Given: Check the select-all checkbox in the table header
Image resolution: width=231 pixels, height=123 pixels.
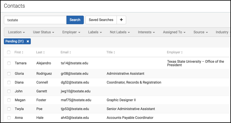Looking at the screenshot, I should (x=9, y=52).
